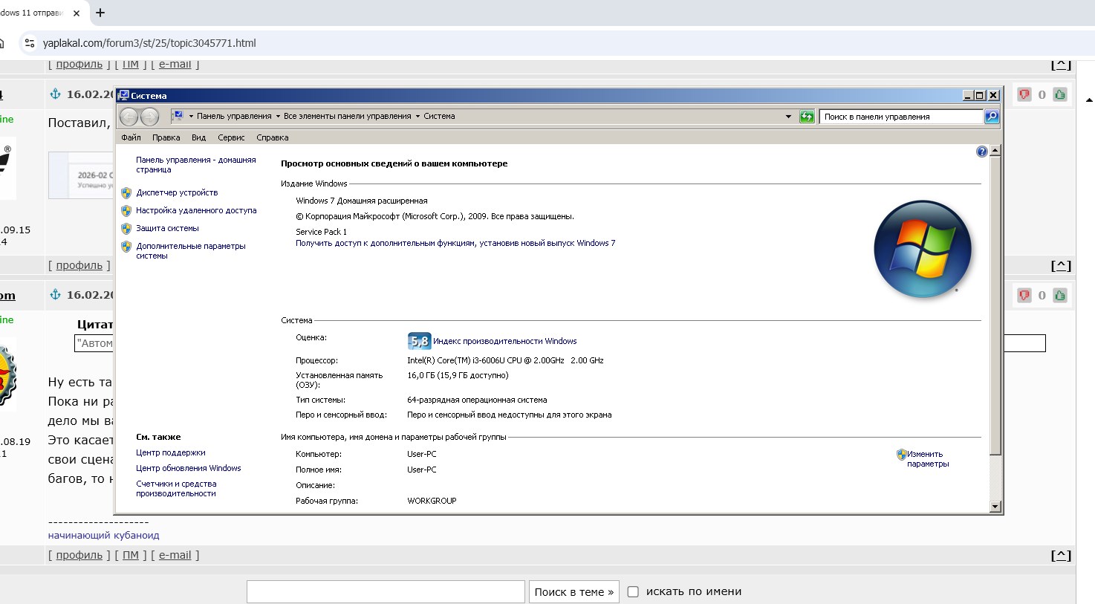
Task: Open ПМ link below 'начинающий кубаноид' signature
Action: [131, 555]
